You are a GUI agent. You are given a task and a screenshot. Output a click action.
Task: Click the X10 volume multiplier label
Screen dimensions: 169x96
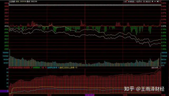pos(163,65)
